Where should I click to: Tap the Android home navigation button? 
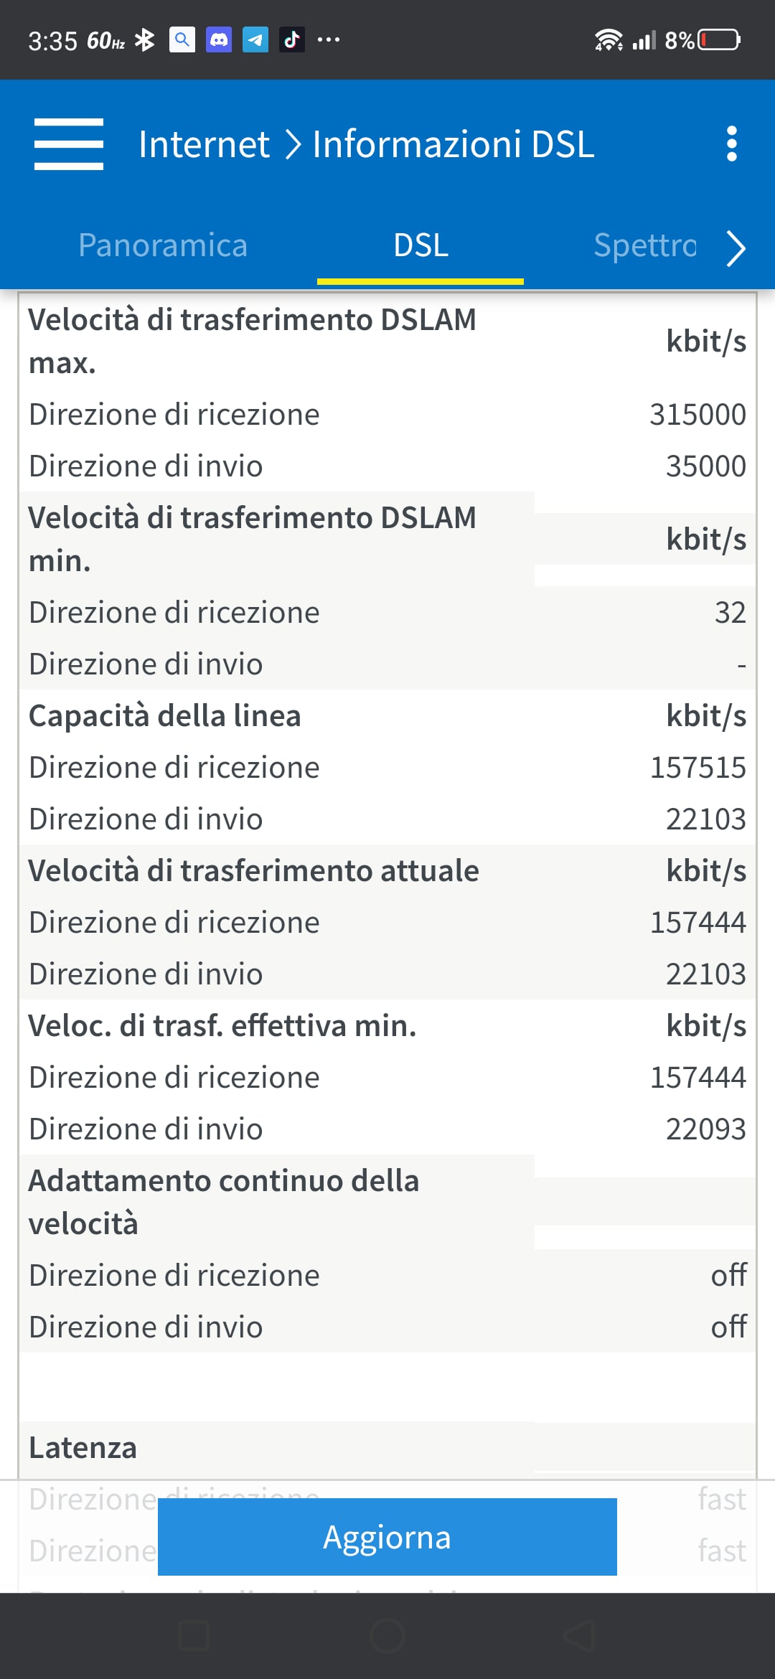pos(387,1636)
